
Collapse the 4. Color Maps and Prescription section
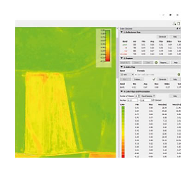click(122, 91)
